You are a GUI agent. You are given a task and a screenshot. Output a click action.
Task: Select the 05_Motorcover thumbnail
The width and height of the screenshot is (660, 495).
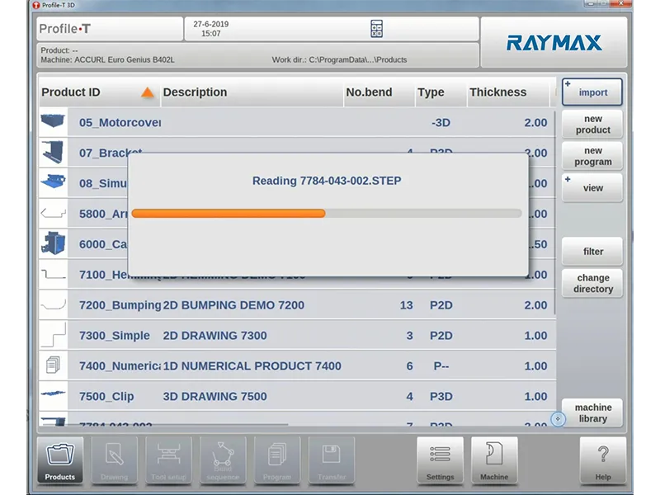(53, 121)
